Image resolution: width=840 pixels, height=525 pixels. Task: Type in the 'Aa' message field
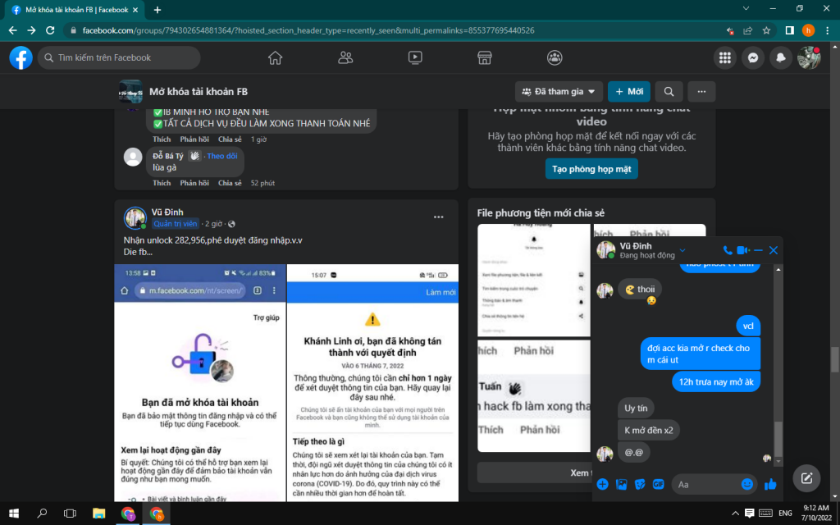tap(705, 484)
